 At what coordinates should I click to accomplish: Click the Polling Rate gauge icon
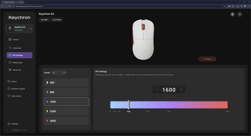click(10, 63)
